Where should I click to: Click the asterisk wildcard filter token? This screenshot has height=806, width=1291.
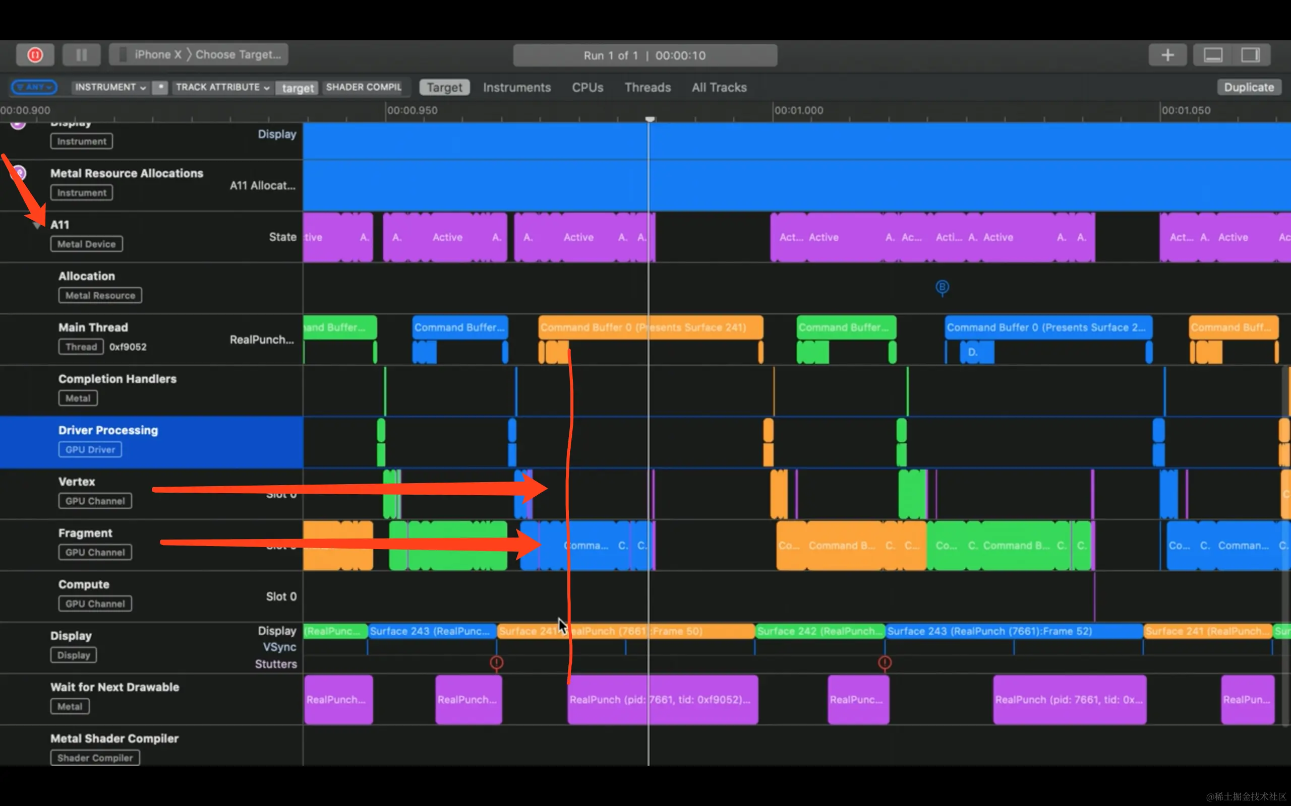click(x=159, y=87)
